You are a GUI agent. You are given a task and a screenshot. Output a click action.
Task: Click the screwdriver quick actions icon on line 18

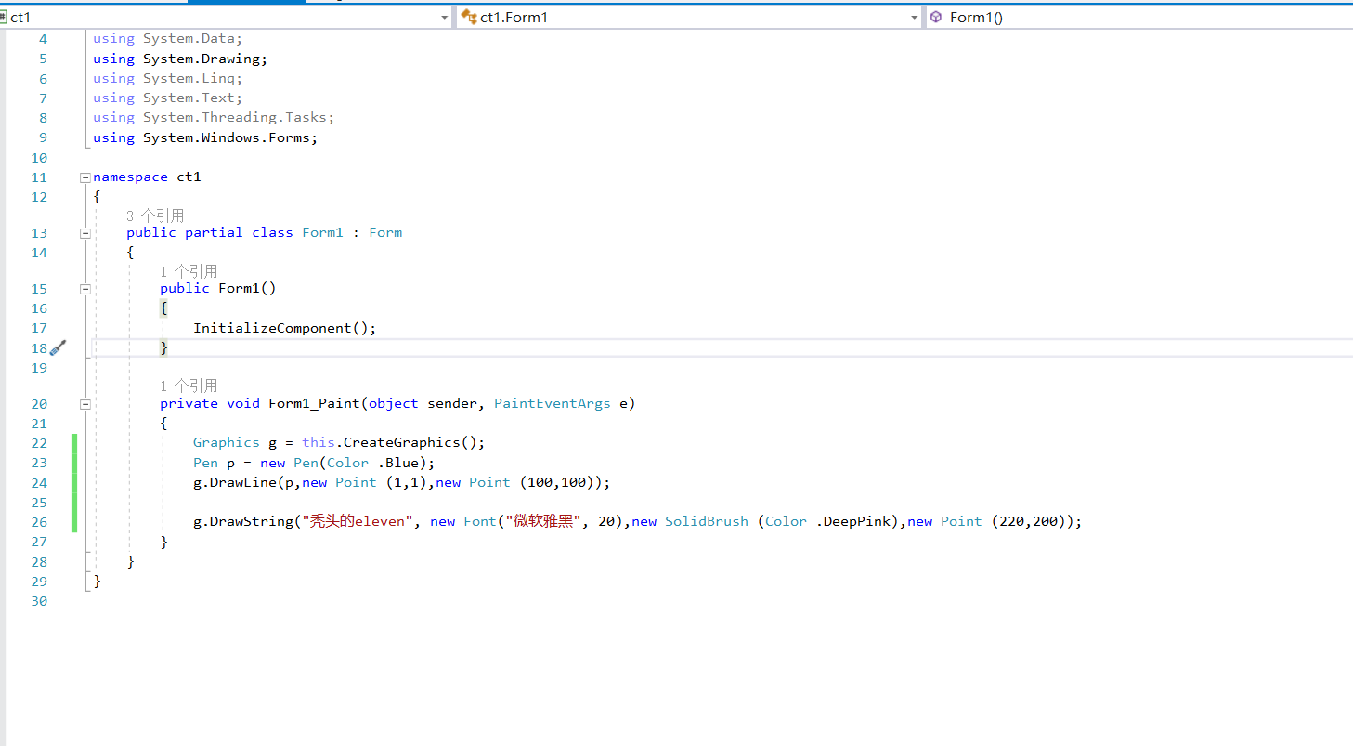point(58,347)
